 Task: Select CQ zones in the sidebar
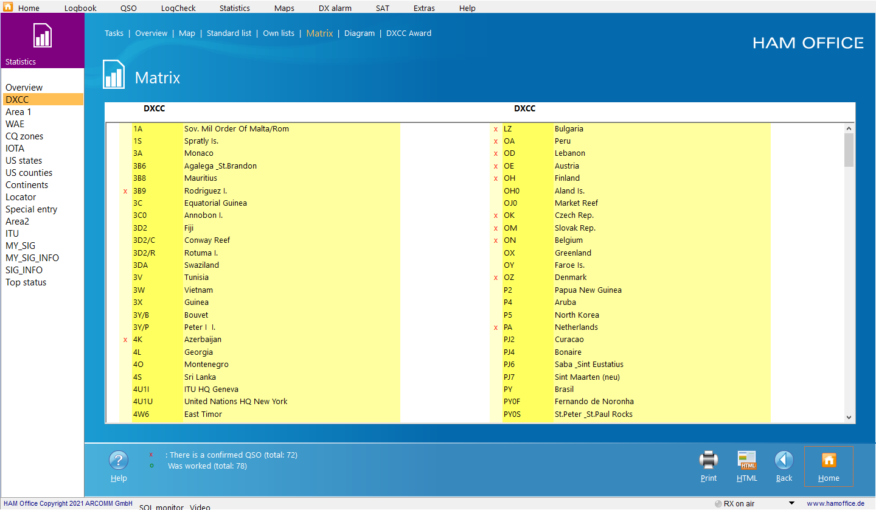click(24, 136)
